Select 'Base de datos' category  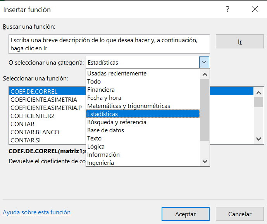[x=105, y=130]
